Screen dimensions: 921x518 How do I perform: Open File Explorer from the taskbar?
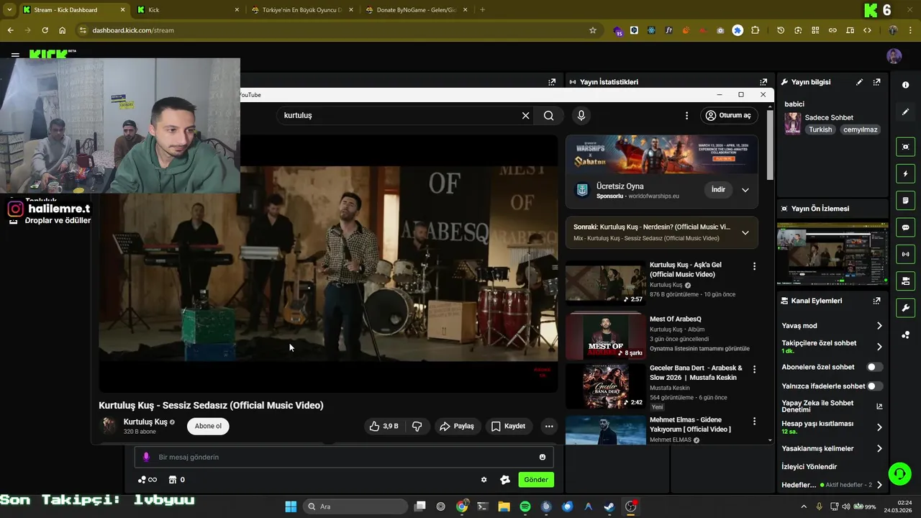pyautogui.click(x=504, y=506)
